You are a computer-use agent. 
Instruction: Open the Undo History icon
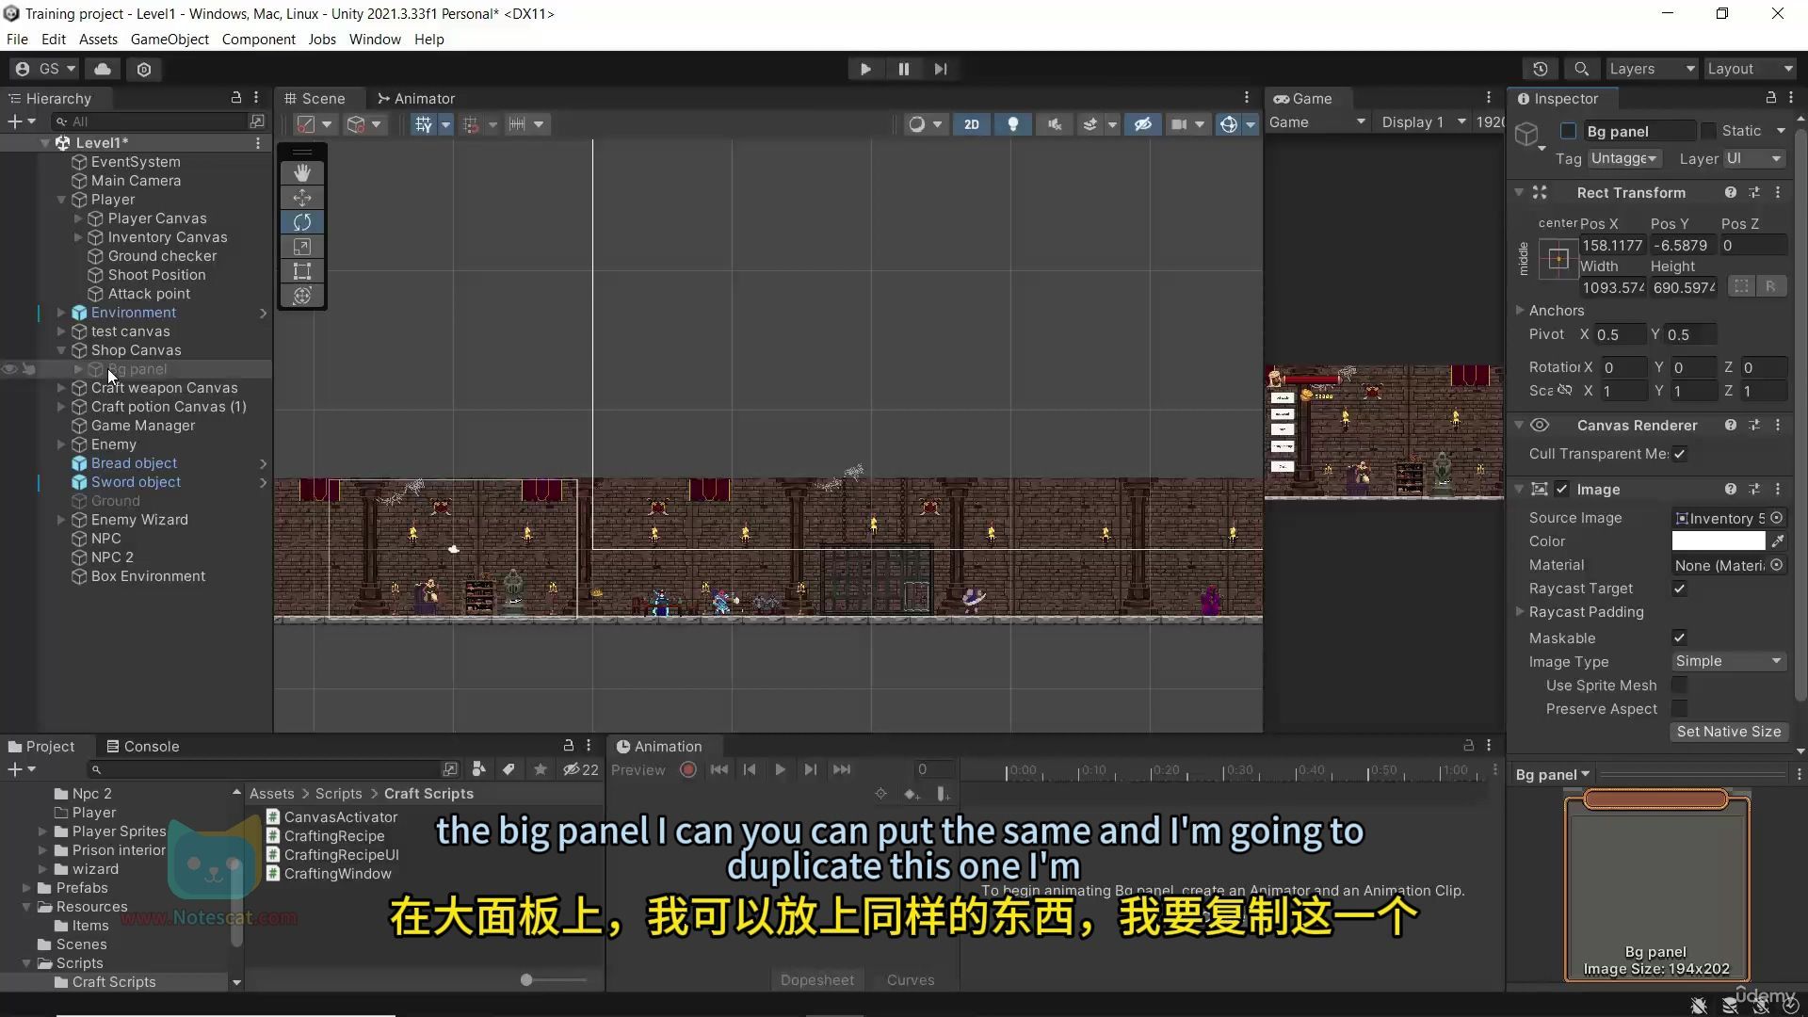(1541, 69)
